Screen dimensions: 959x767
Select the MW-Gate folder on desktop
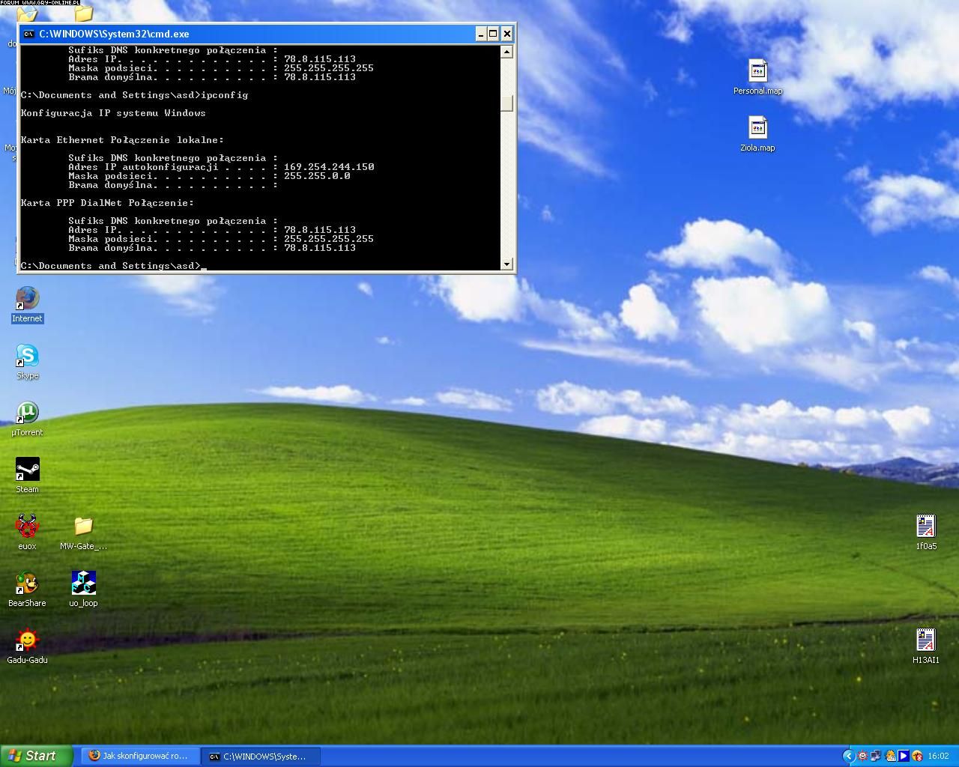(83, 533)
